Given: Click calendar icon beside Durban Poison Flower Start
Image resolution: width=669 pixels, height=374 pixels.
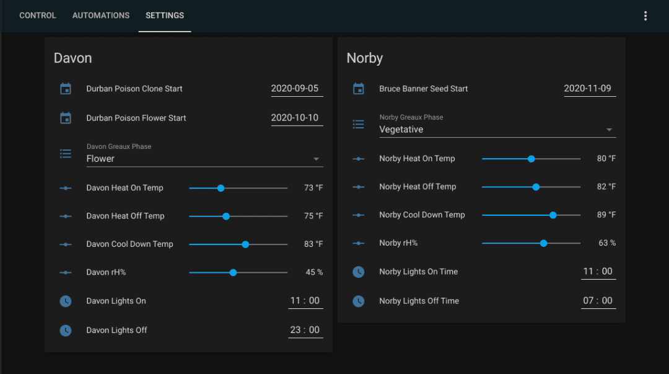Looking at the screenshot, I should (x=66, y=118).
